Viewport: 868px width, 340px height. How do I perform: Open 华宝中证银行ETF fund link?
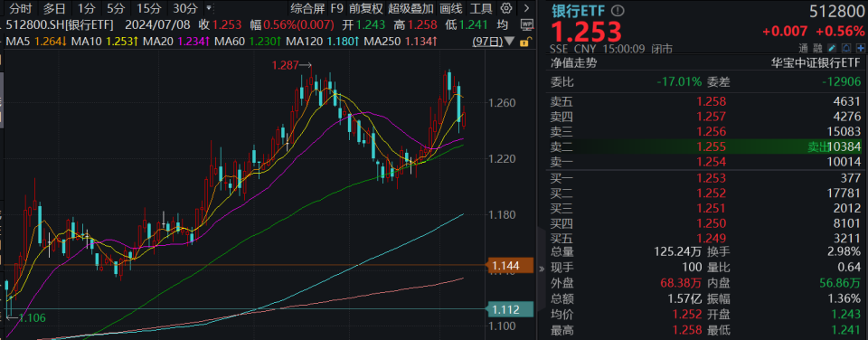point(816,63)
